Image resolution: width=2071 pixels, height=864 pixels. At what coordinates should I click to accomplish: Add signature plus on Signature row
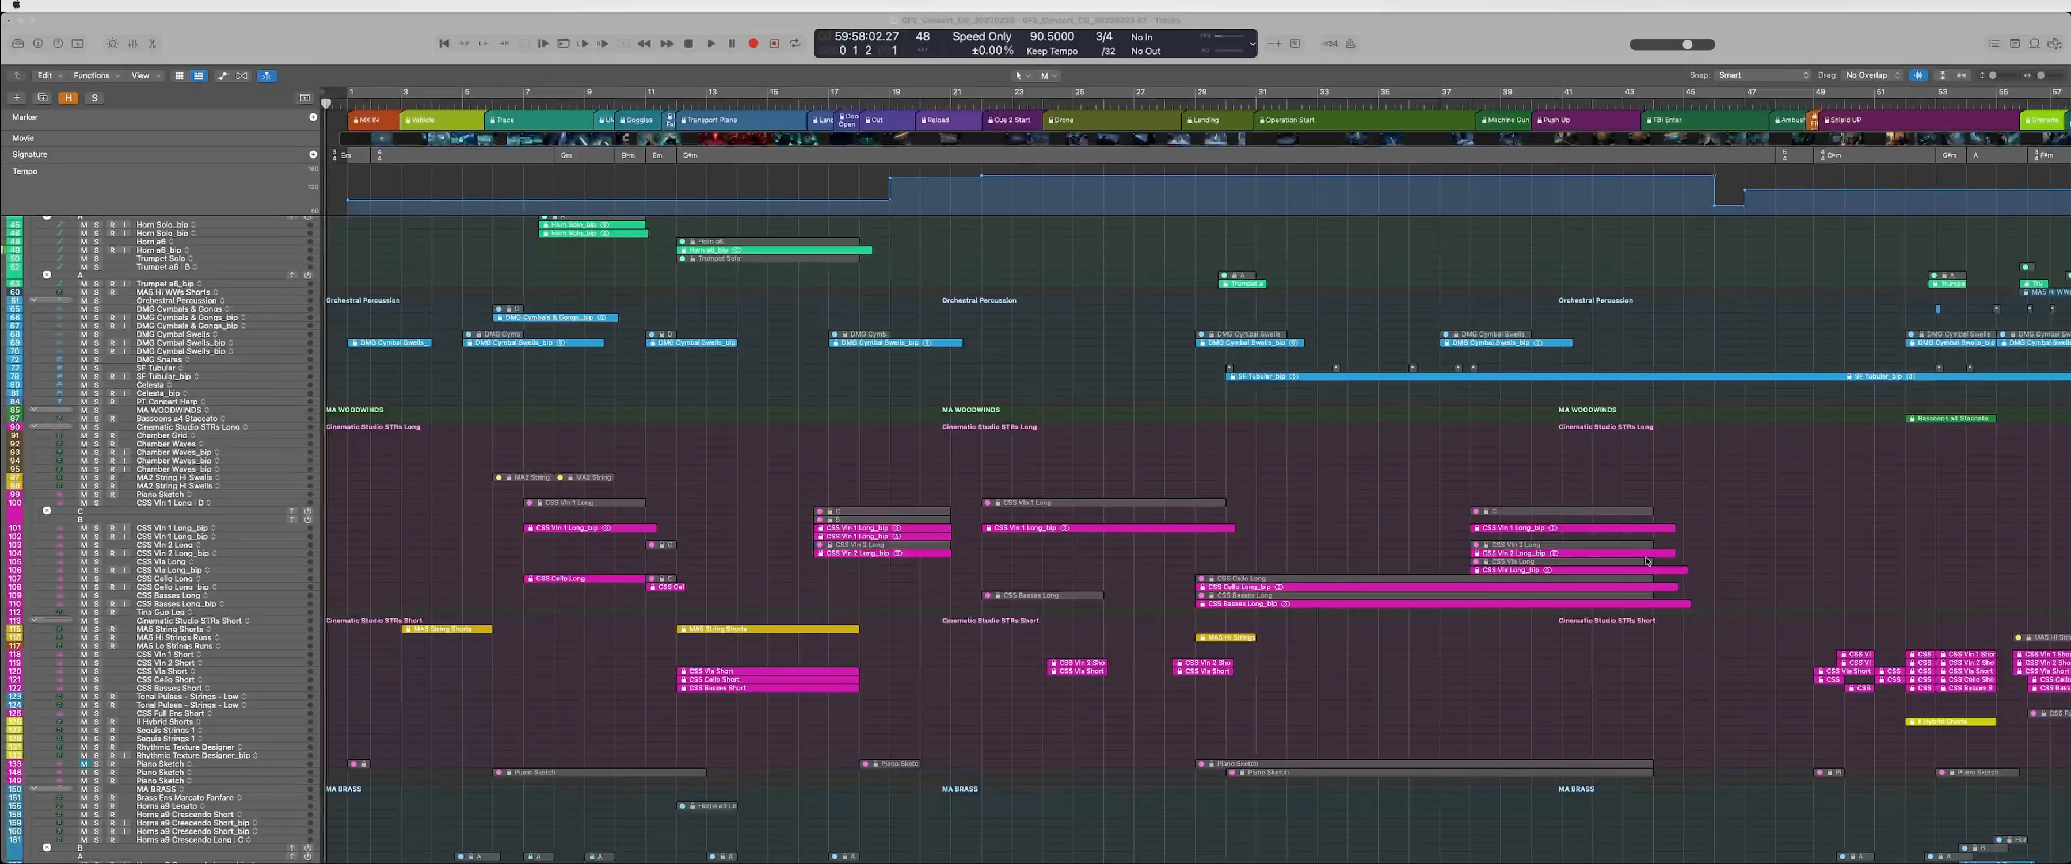(313, 154)
